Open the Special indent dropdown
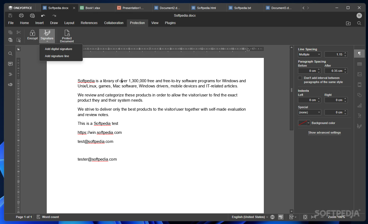Viewport: 368px width, 224px height. [309, 112]
